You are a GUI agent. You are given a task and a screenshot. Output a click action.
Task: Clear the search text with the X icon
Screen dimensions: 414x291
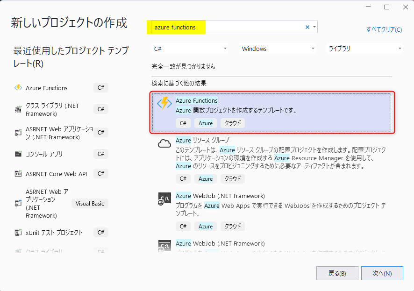pyautogui.click(x=307, y=27)
